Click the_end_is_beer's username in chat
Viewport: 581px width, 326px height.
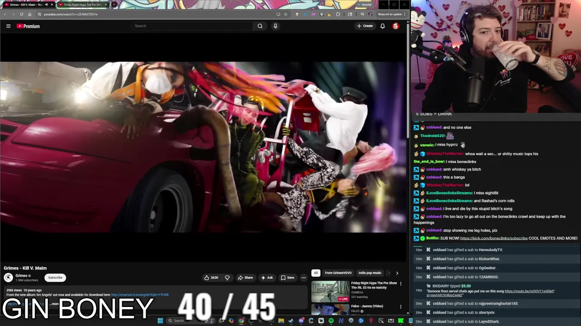coord(429,162)
